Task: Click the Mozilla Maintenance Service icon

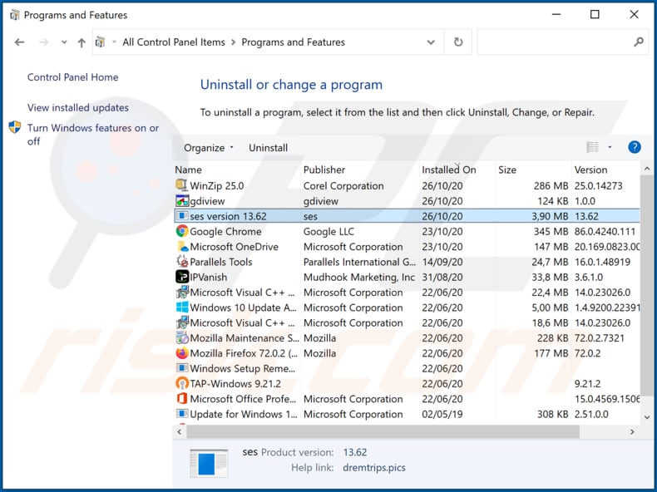Action: 182,338
